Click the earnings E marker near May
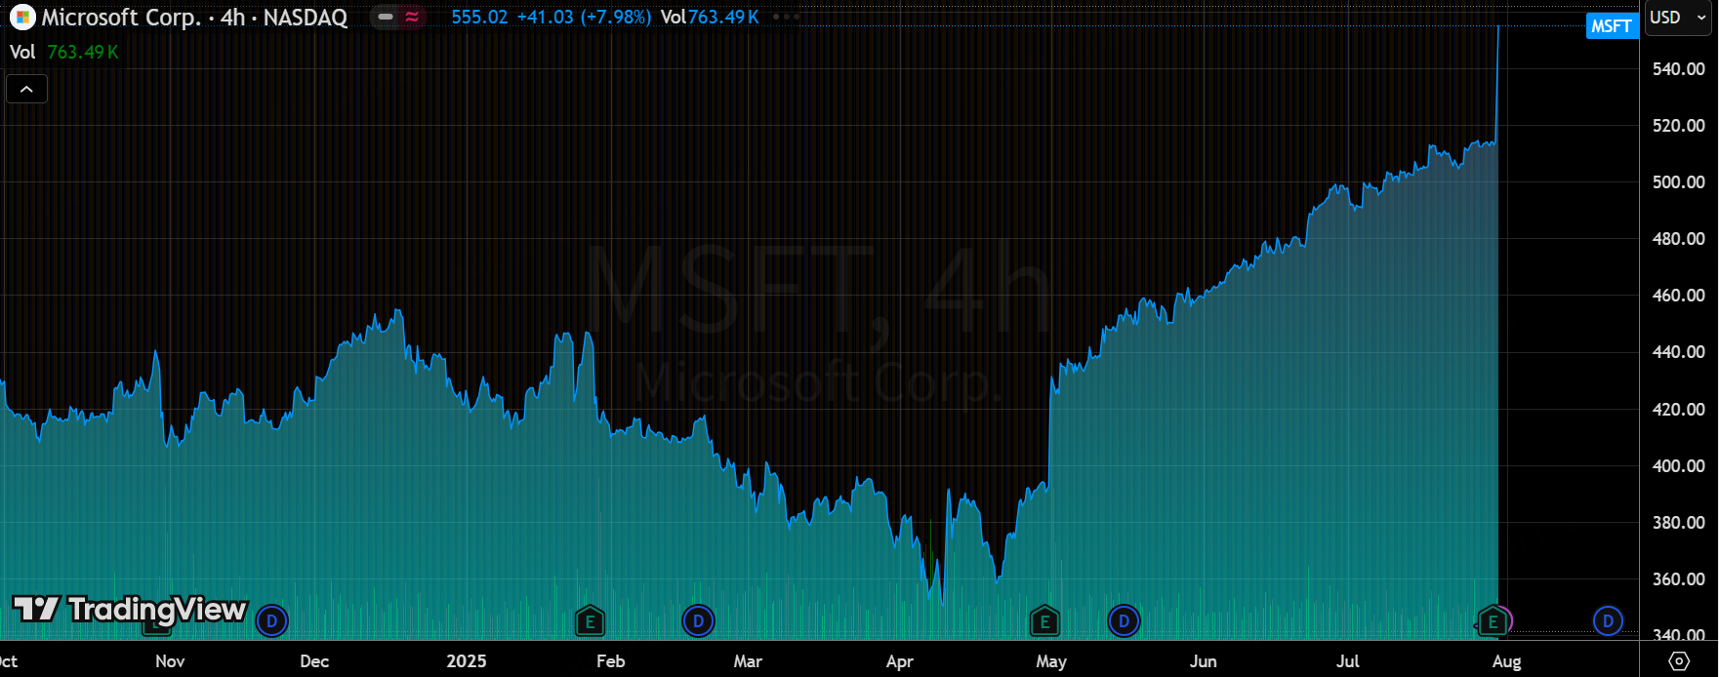Screen dimensions: 1719x677 pos(1044,620)
